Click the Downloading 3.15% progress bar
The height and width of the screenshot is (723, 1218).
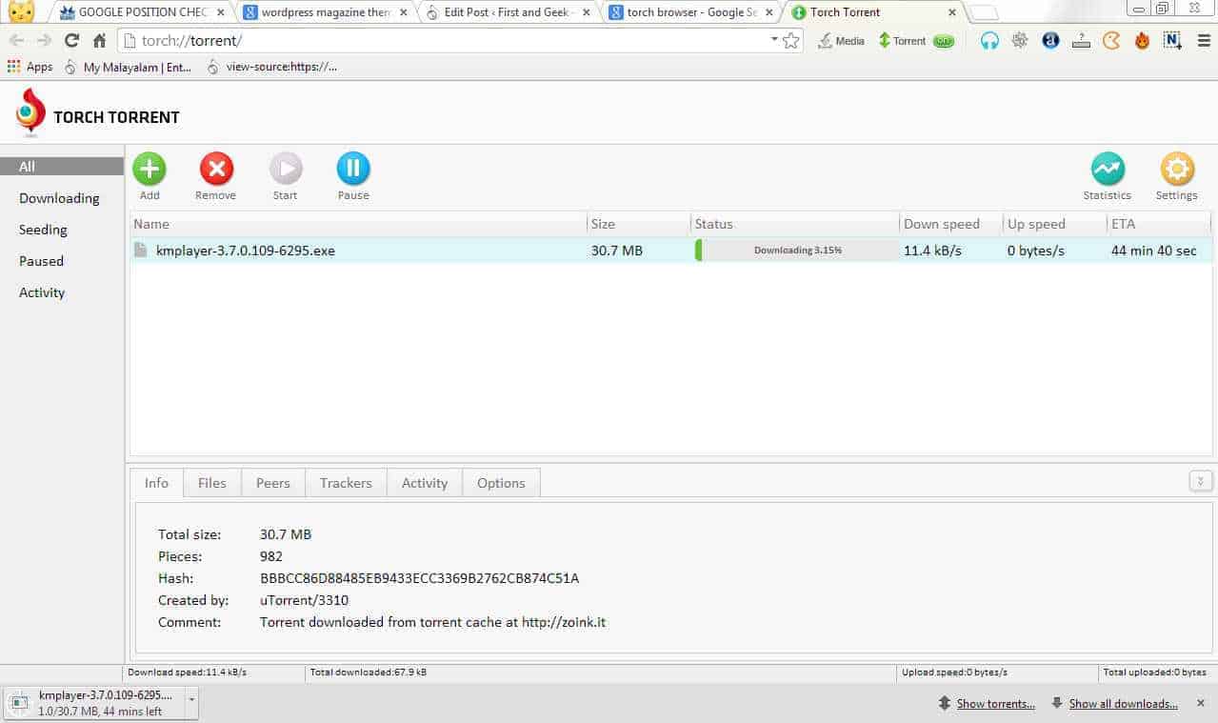pyautogui.click(x=795, y=251)
